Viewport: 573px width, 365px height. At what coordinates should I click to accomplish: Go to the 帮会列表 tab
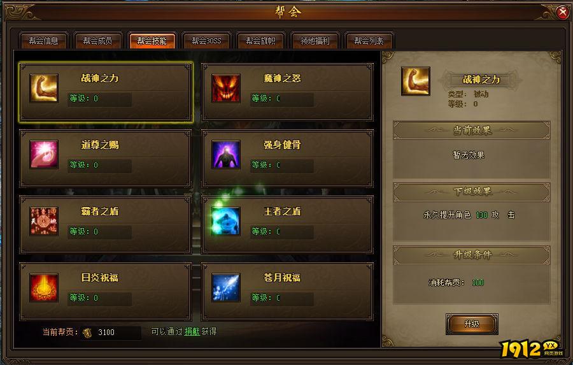369,41
